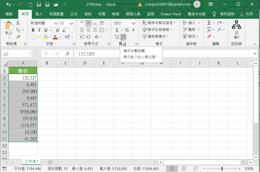260x172 pixels.
Task: Click the Undo arrow icon
Action: coord(8,5)
